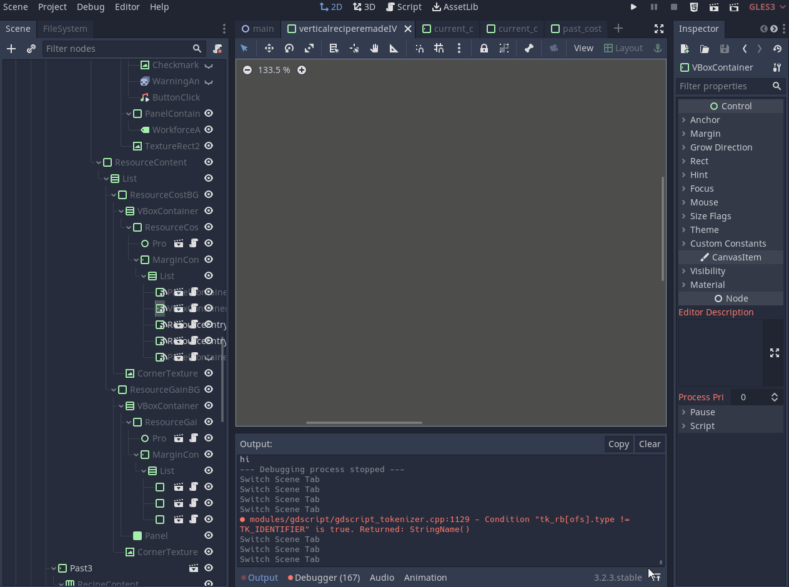Open the Project menu
The image size is (789, 587).
52,7
